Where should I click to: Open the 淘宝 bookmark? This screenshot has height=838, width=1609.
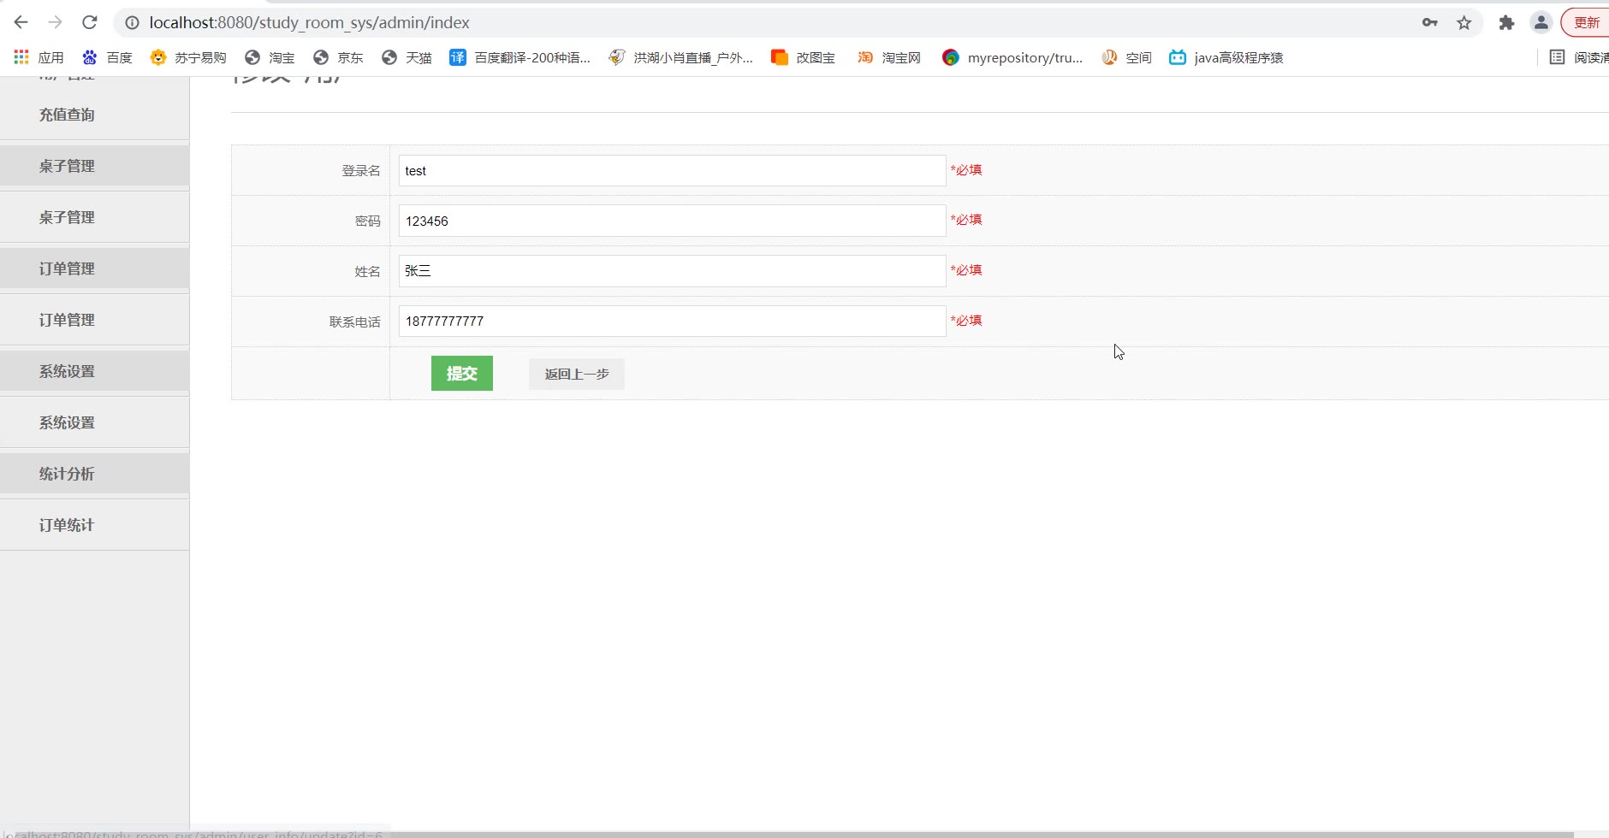(270, 57)
